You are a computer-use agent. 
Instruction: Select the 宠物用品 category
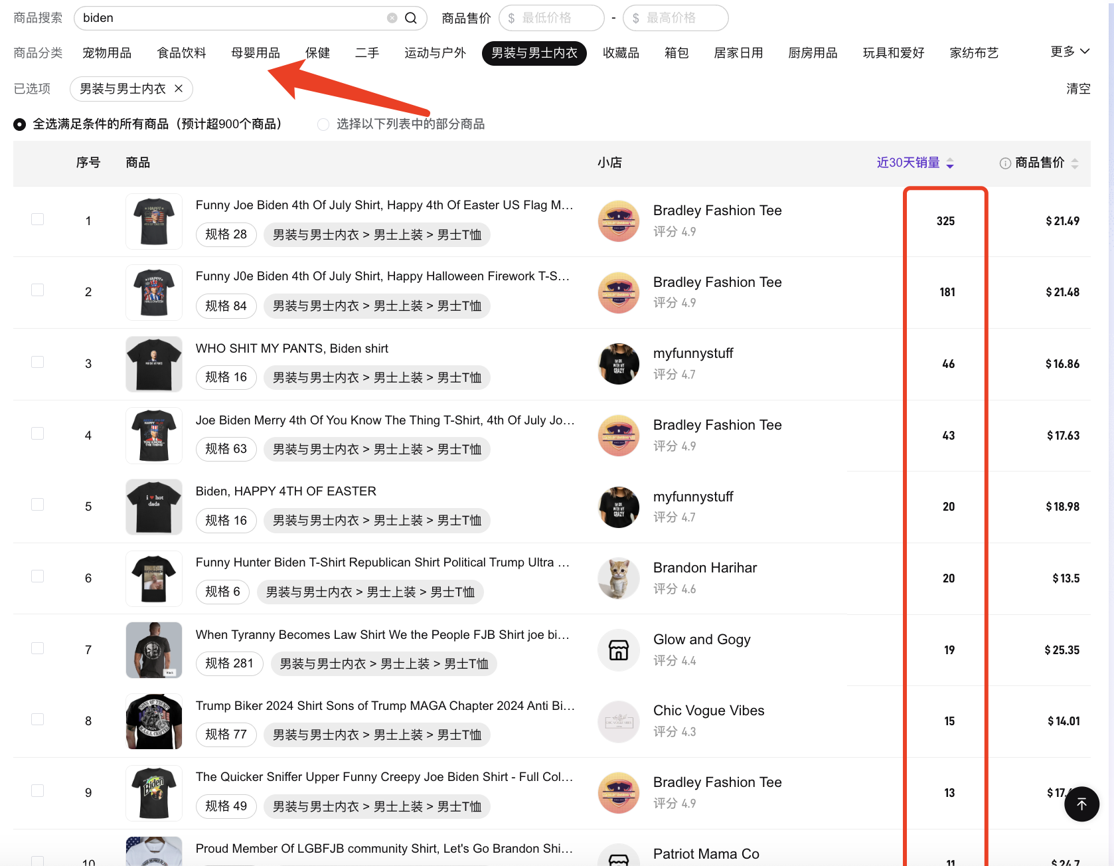(x=107, y=53)
